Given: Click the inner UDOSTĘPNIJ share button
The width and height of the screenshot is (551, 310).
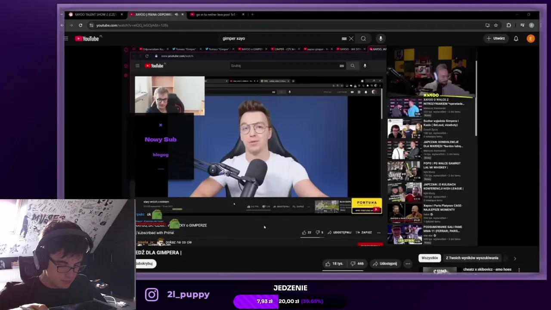Looking at the screenshot, I should (x=340, y=232).
